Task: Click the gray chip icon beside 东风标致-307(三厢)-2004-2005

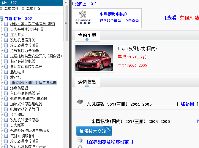Action: (x=80, y=102)
